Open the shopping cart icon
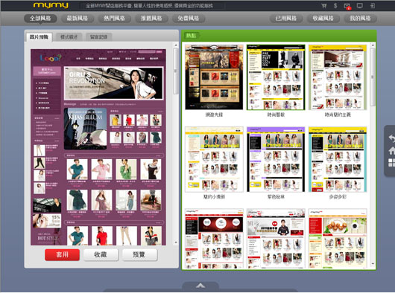This screenshot has width=395, height=293. click(x=324, y=5)
